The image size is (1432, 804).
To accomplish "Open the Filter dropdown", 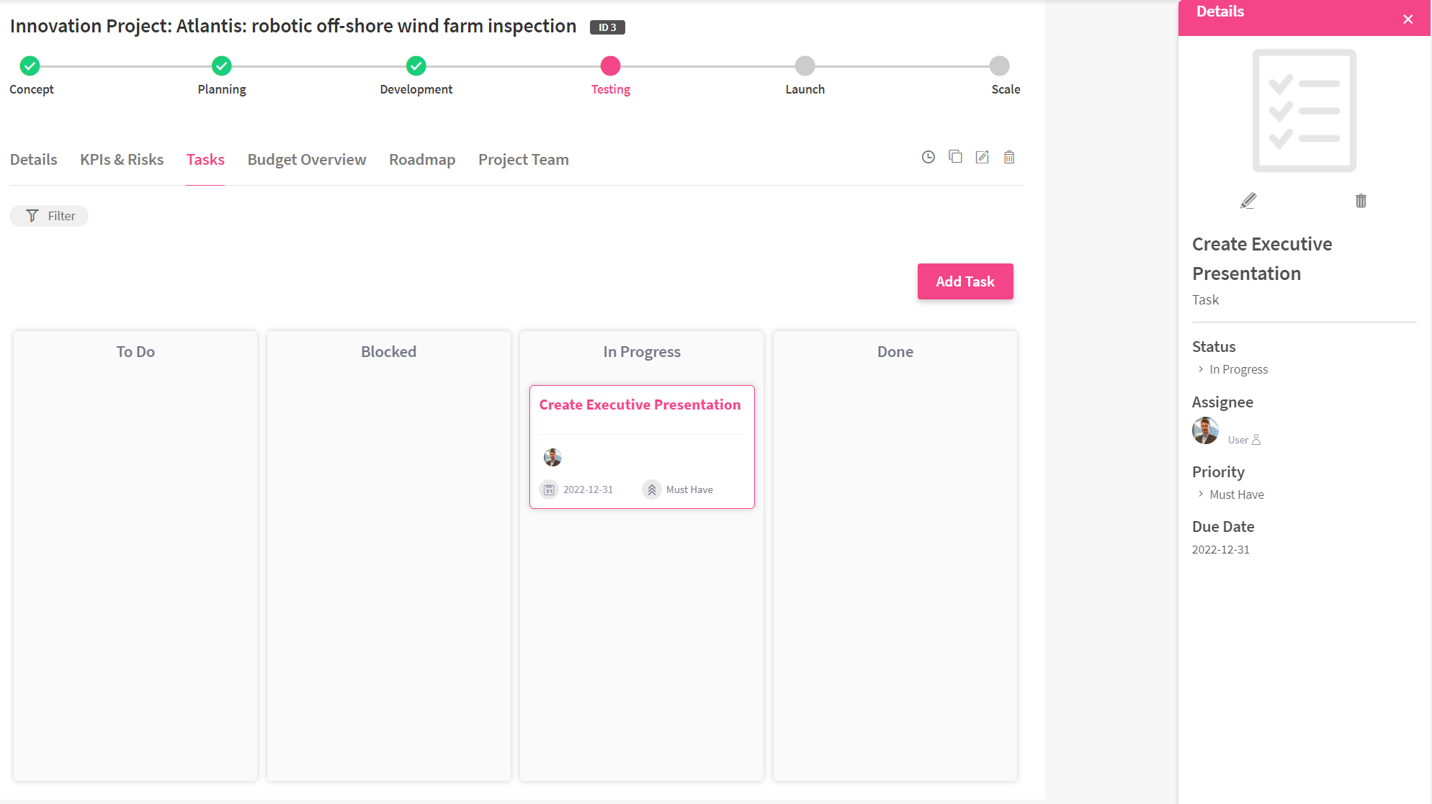I will tap(49, 216).
